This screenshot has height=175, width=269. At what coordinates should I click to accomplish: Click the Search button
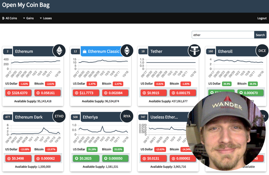(260, 35)
